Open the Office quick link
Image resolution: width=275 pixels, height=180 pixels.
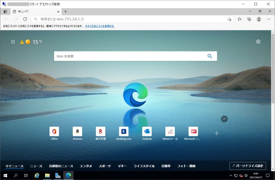[x=54, y=133]
